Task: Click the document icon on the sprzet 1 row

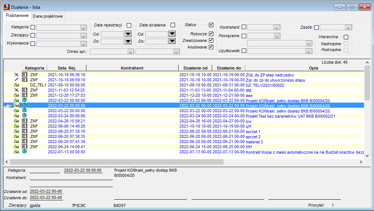Action: 25,131
